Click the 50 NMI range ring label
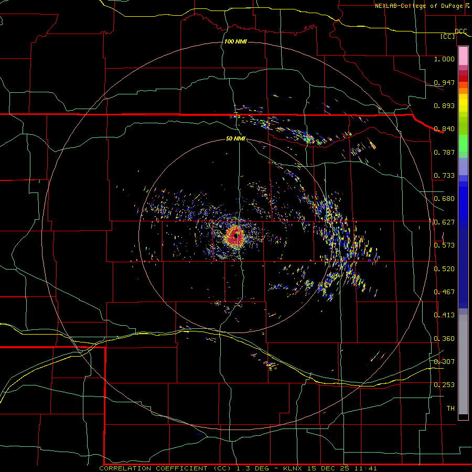Viewport: 472px width, 472px height. [235, 138]
